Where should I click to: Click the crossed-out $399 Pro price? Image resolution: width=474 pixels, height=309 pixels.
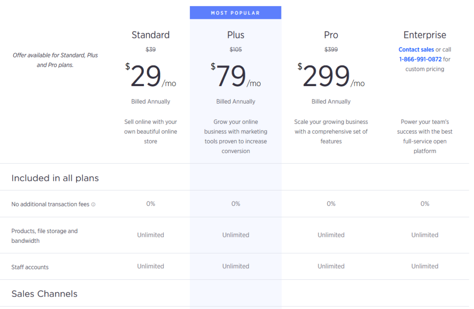(x=331, y=49)
